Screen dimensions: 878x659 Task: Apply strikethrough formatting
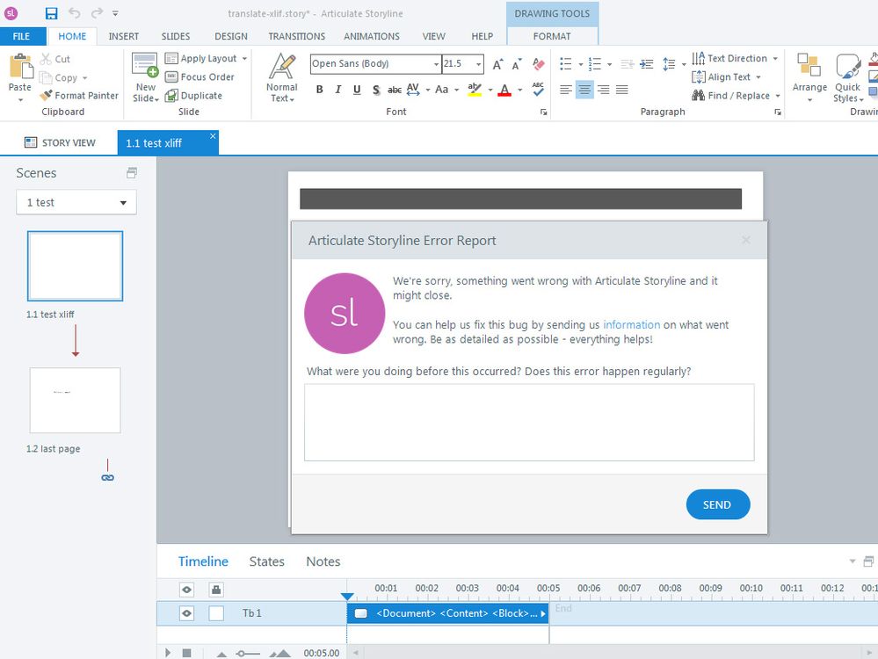point(395,90)
